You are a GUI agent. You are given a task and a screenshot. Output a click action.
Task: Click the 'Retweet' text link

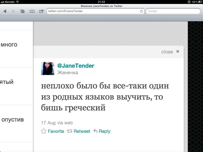(82, 131)
